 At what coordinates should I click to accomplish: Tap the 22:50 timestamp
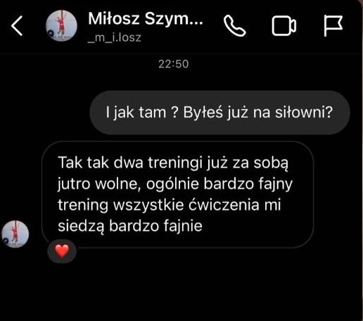[174, 64]
